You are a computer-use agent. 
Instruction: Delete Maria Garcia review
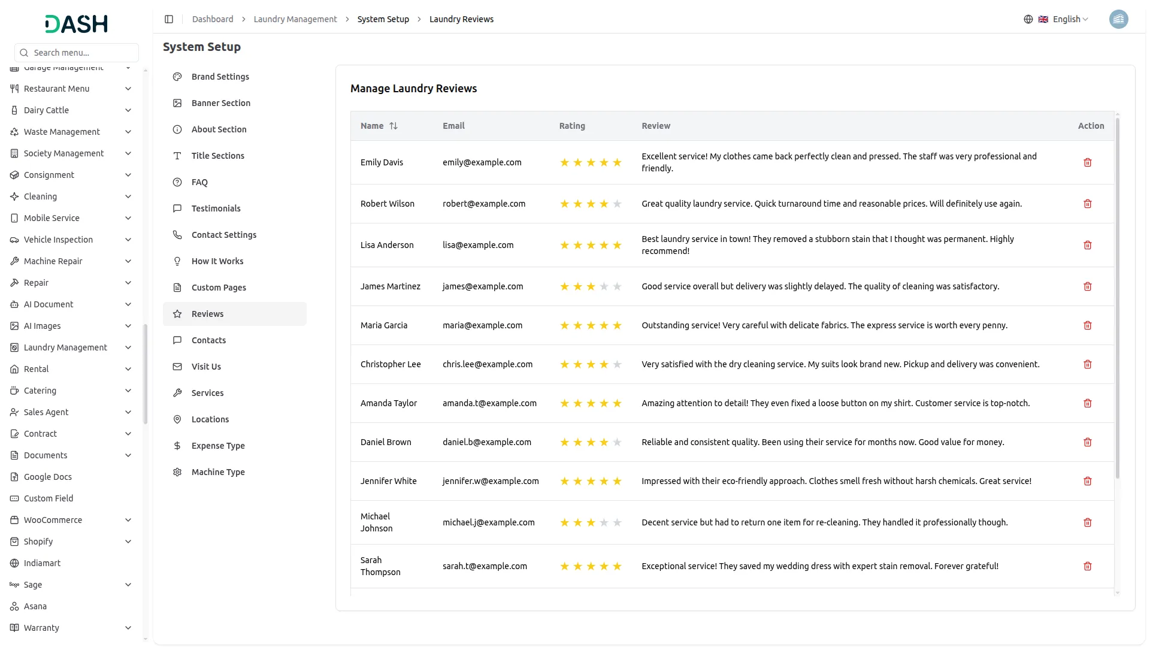coord(1088,325)
